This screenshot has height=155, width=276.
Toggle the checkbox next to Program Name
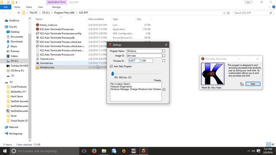tap(164, 51)
